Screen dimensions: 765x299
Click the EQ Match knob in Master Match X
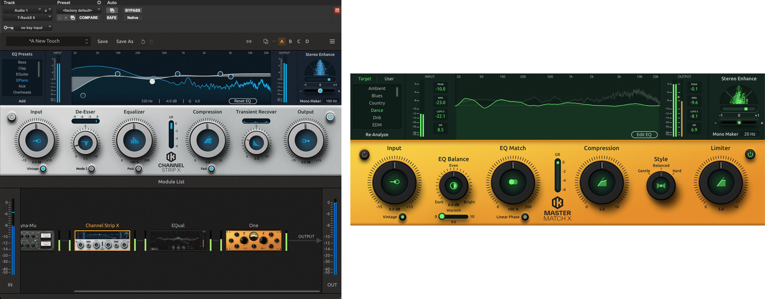513,182
